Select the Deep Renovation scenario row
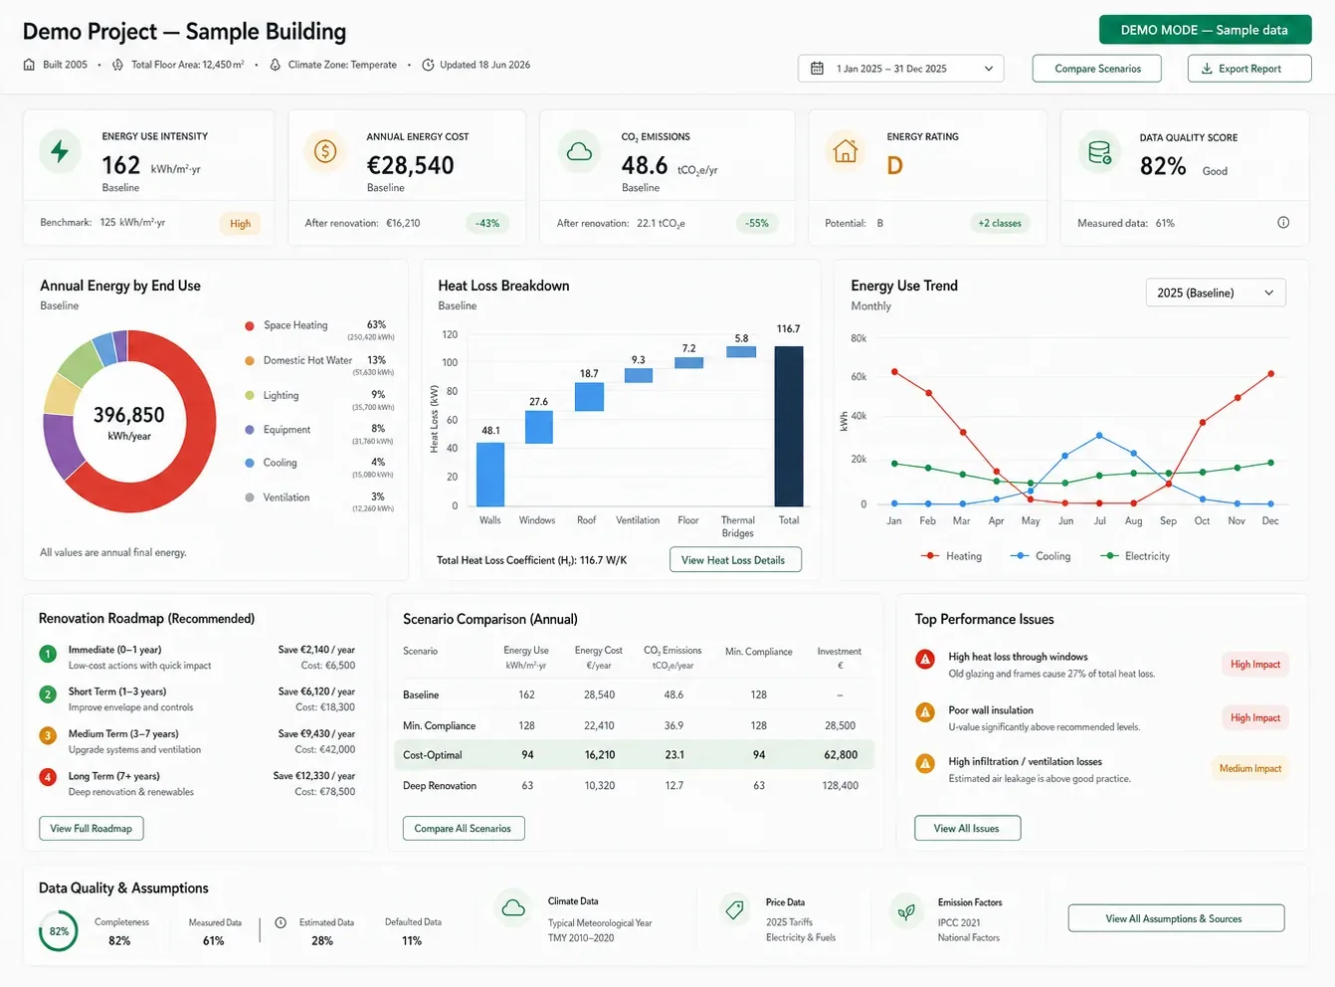The image size is (1335, 987). point(634,785)
